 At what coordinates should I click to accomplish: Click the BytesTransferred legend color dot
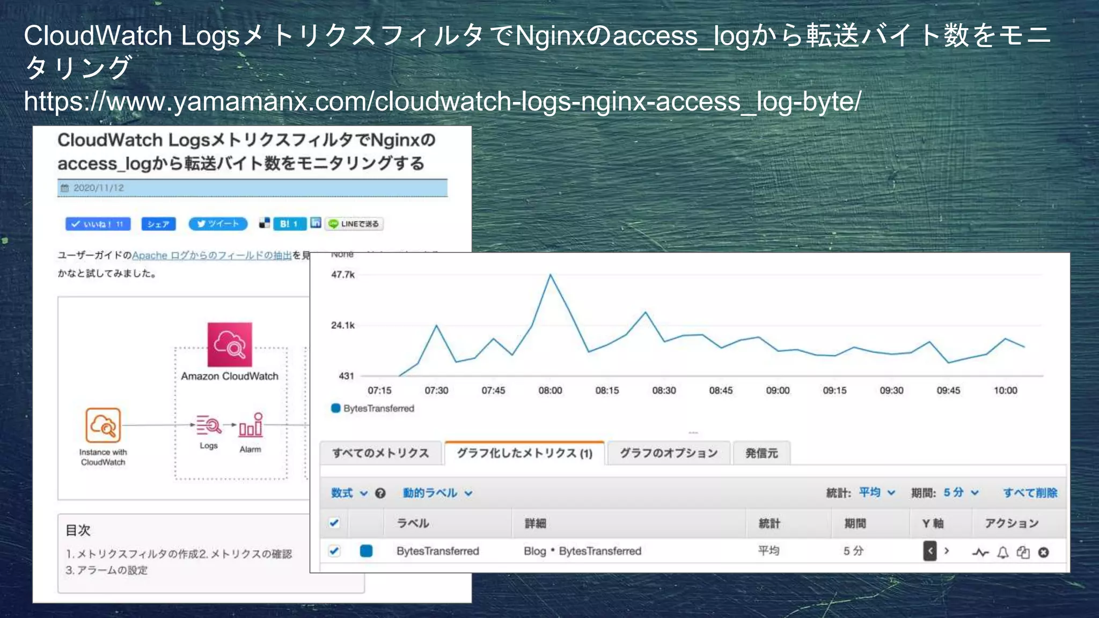(x=336, y=408)
